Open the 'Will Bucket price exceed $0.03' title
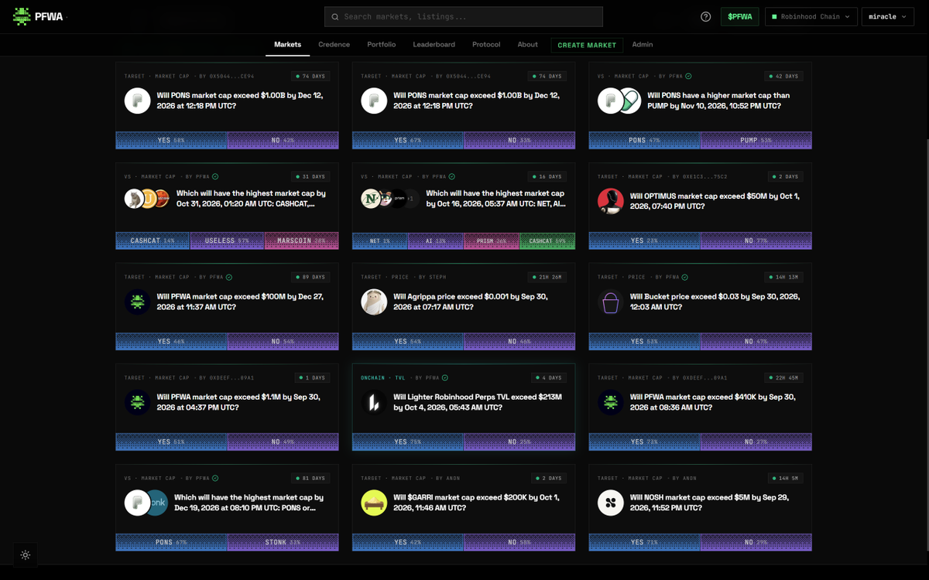The height and width of the screenshot is (580, 929). pyautogui.click(x=715, y=302)
